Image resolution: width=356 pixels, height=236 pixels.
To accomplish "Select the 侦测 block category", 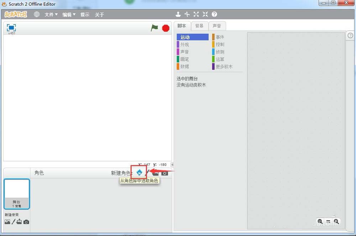I will coord(228,52).
